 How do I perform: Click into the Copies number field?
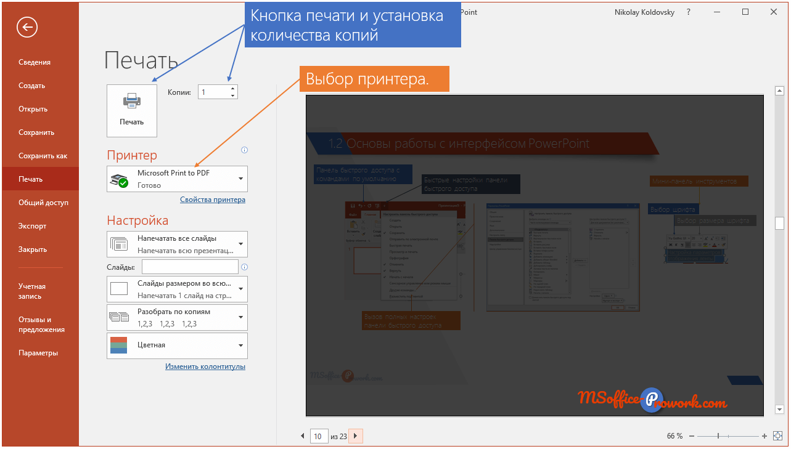coord(213,92)
